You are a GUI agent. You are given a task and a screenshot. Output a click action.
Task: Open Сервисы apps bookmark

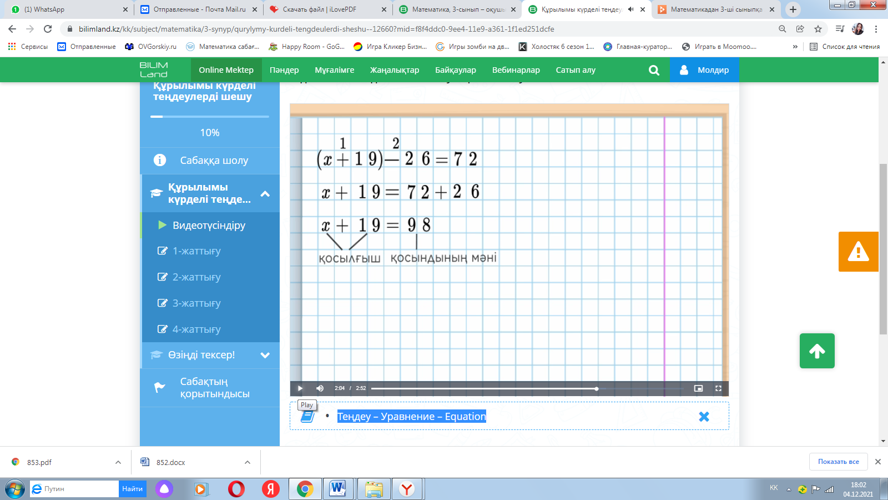pyautogui.click(x=28, y=47)
